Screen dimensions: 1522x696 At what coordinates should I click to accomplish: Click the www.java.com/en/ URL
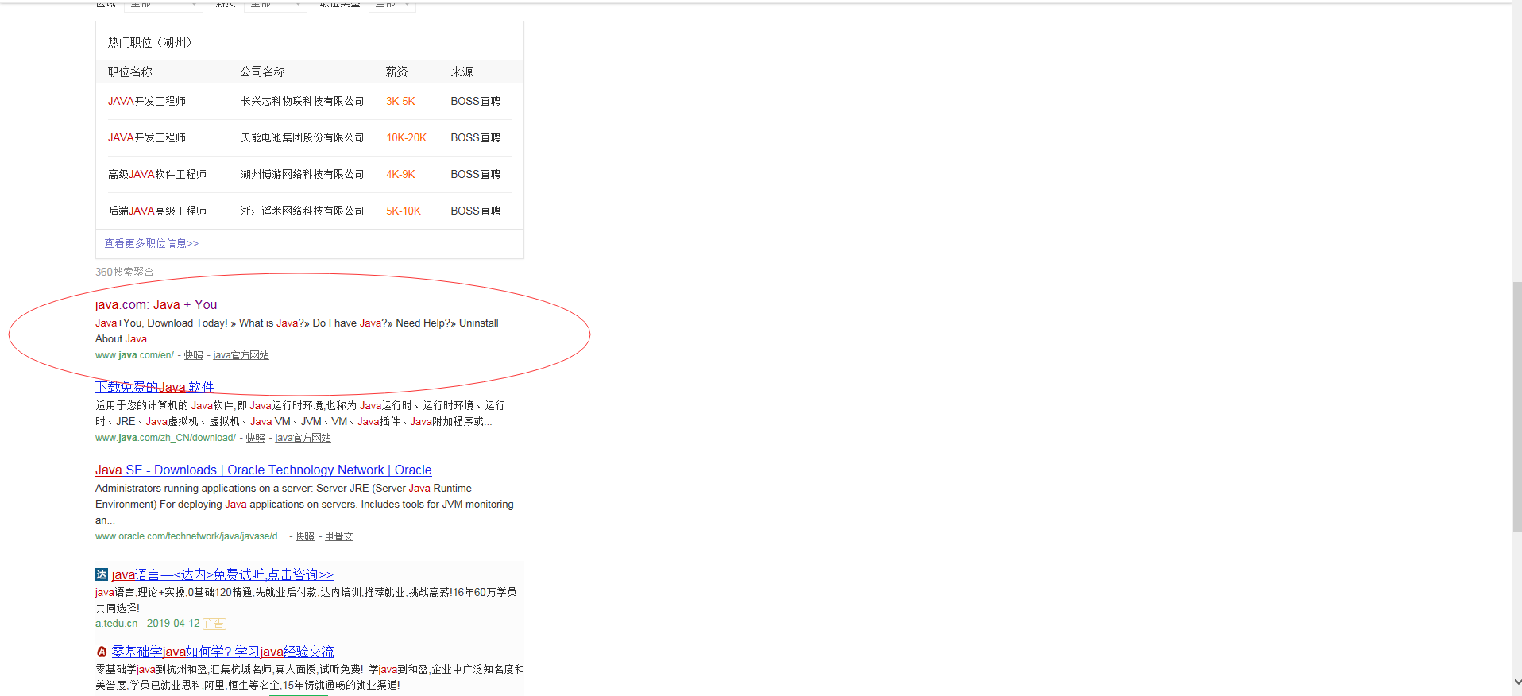click(134, 355)
